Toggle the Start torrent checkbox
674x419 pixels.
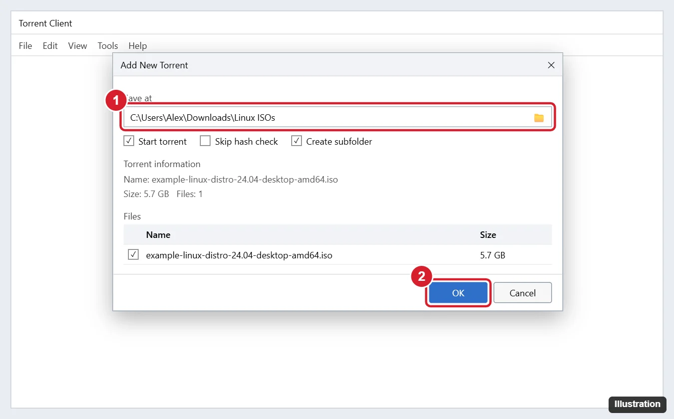(x=129, y=141)
